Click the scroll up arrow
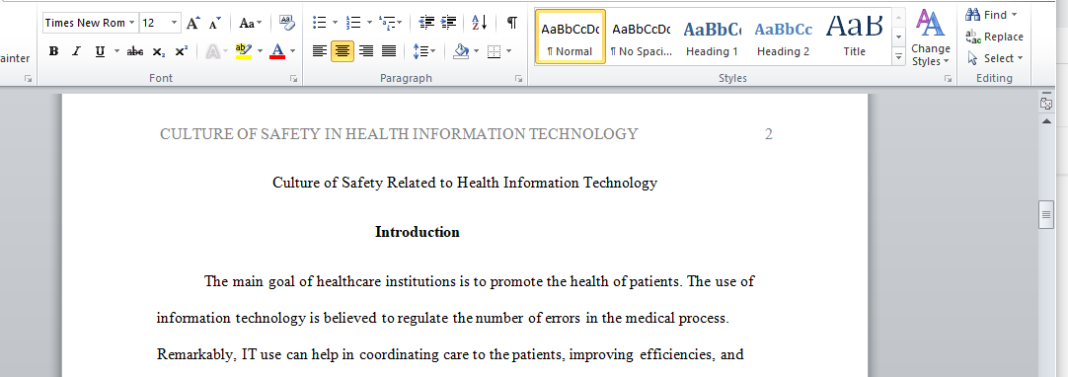Image resolution: width=1068 pixels, height=377 pixels. pos(1046,121)
